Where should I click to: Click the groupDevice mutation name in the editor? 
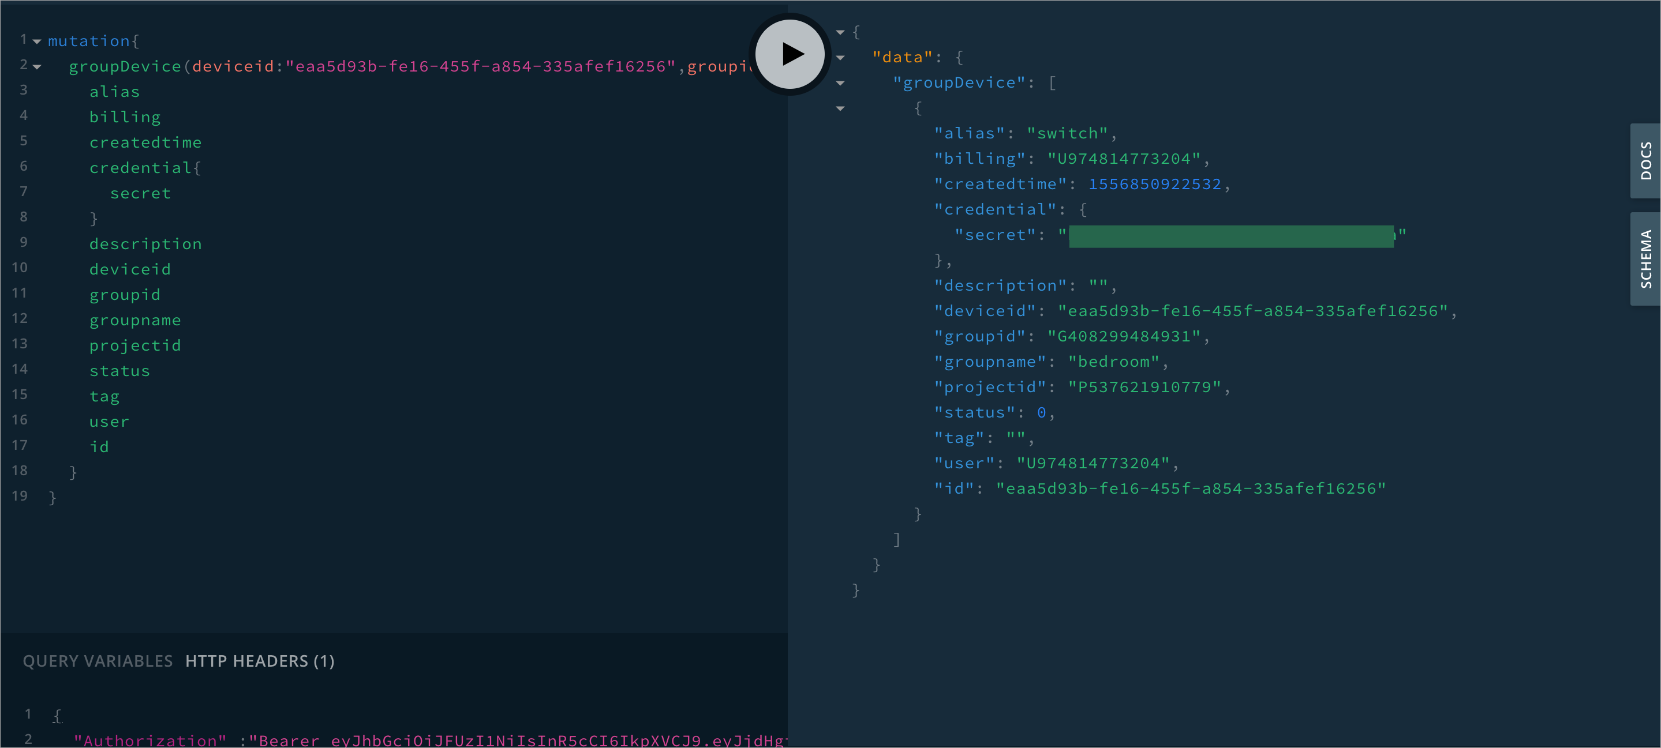coord(125,66)
